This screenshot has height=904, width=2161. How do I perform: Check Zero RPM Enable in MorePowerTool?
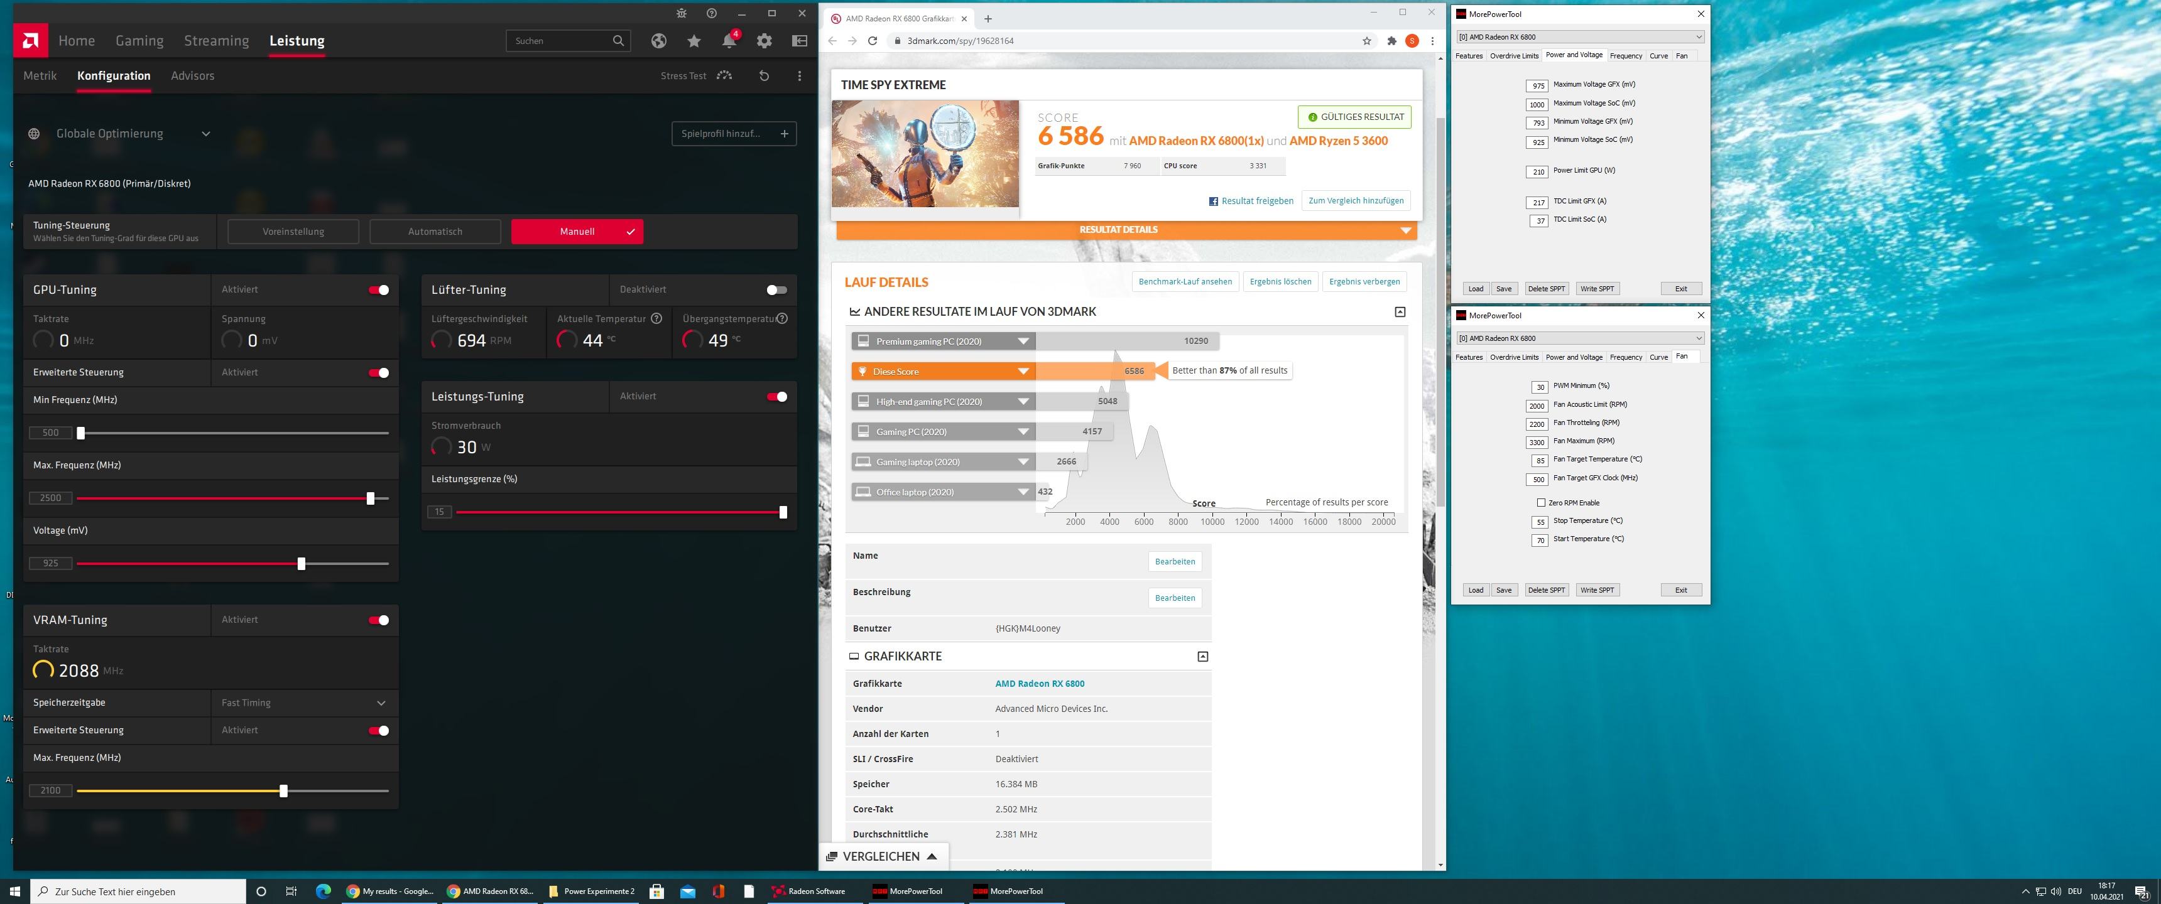1541,503
